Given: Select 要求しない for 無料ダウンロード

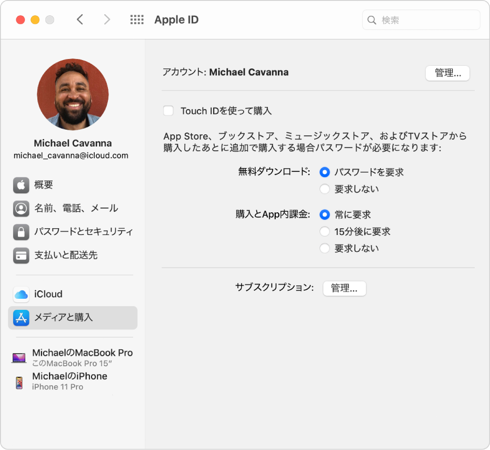Looking at the screenshot, I should tap(325, 189).
